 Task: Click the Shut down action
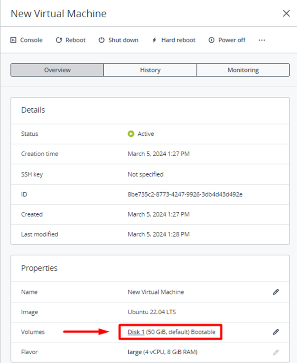(118, 40)
